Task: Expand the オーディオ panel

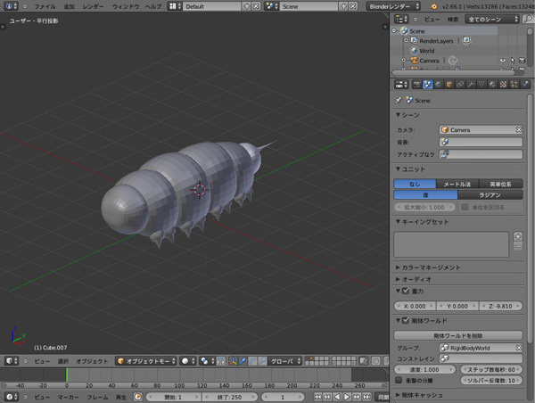Action: pos(416,279)
